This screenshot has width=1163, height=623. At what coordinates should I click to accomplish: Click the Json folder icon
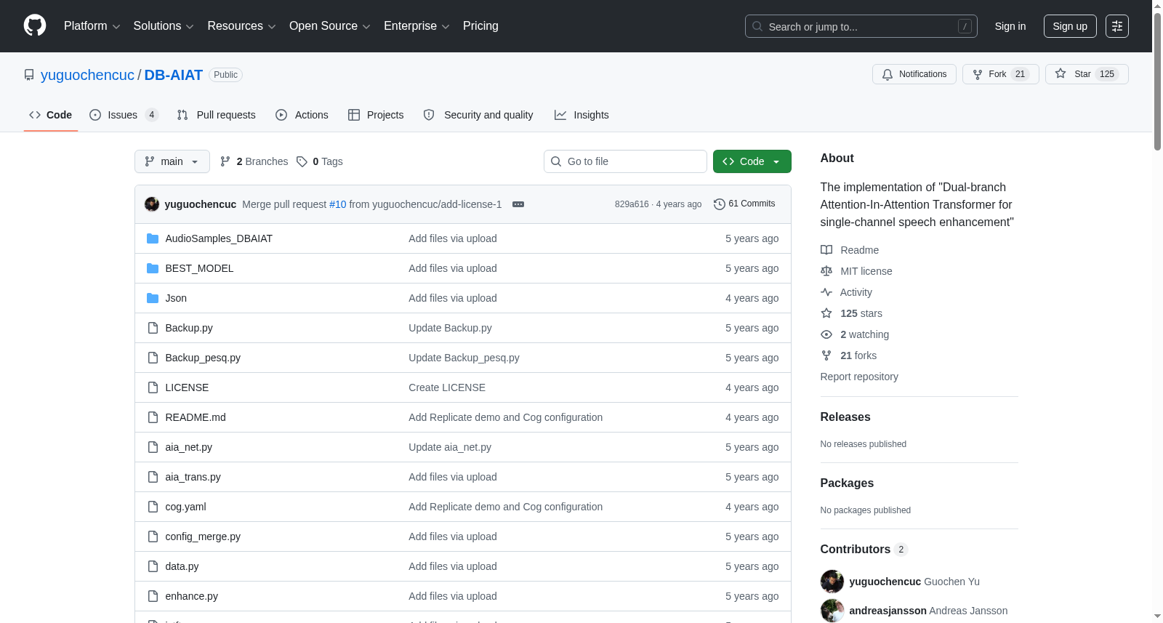[x=153, y=298]
